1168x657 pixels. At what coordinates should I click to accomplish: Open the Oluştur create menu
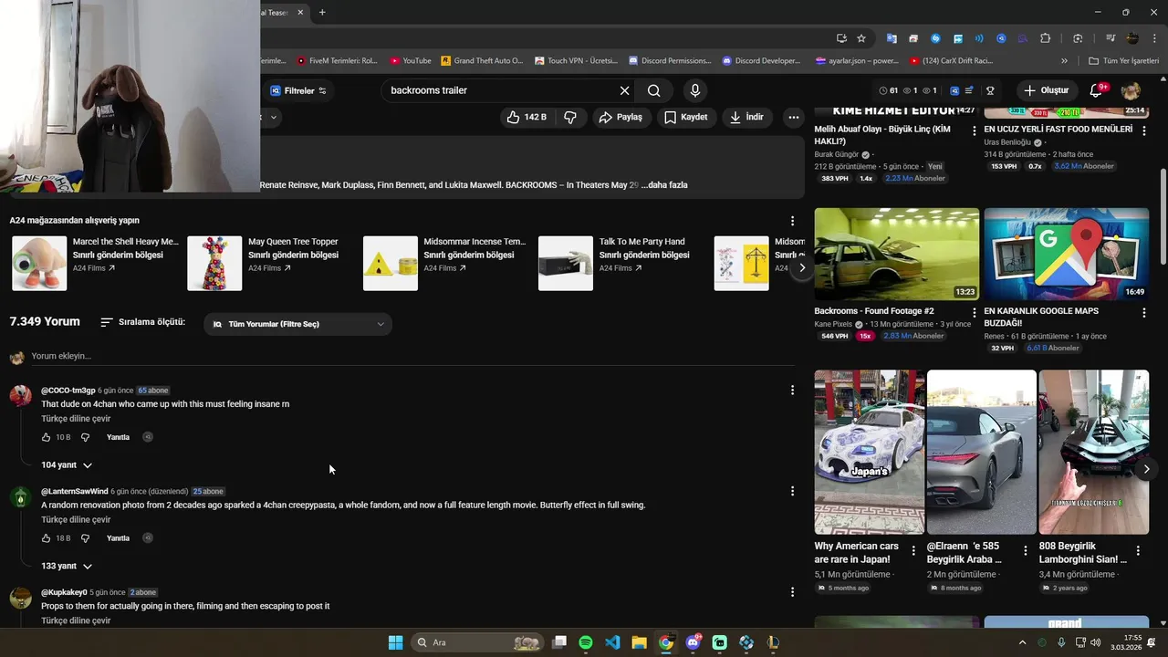[x=1046, y=90]
